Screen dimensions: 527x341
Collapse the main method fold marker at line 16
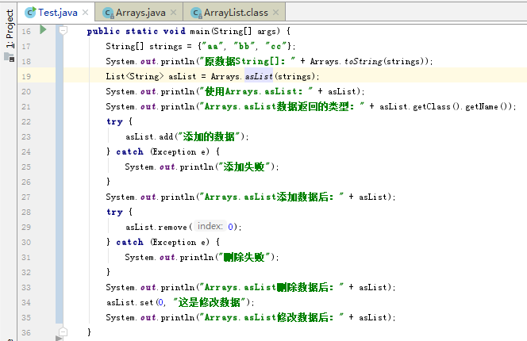tap(63, 31)
